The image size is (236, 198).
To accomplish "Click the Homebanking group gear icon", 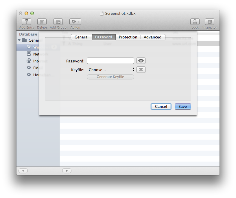I will pyautogui.click(x=29, y=75).
